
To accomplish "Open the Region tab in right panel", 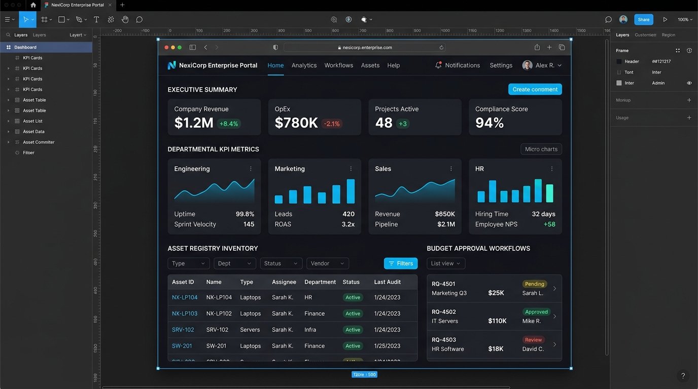I will coord(668,35).
